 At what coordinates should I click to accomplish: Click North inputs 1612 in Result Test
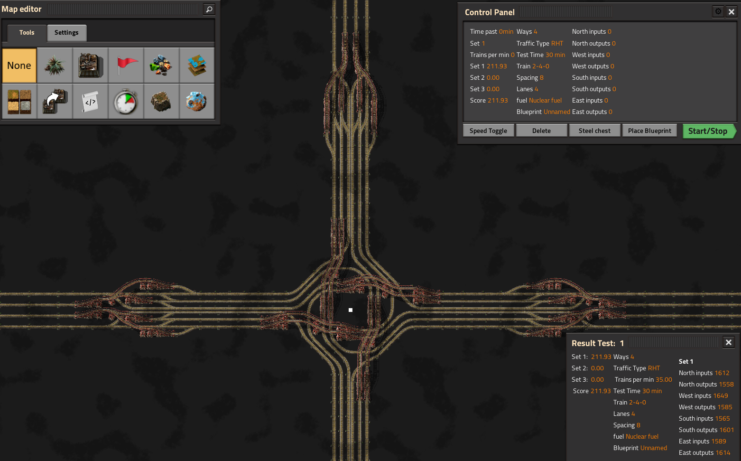[x=704, y=373]
